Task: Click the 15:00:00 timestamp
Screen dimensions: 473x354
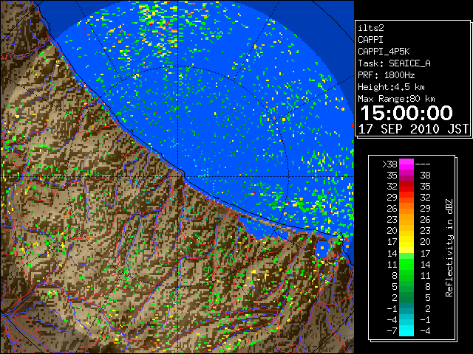Action: [x=406, y=113]
